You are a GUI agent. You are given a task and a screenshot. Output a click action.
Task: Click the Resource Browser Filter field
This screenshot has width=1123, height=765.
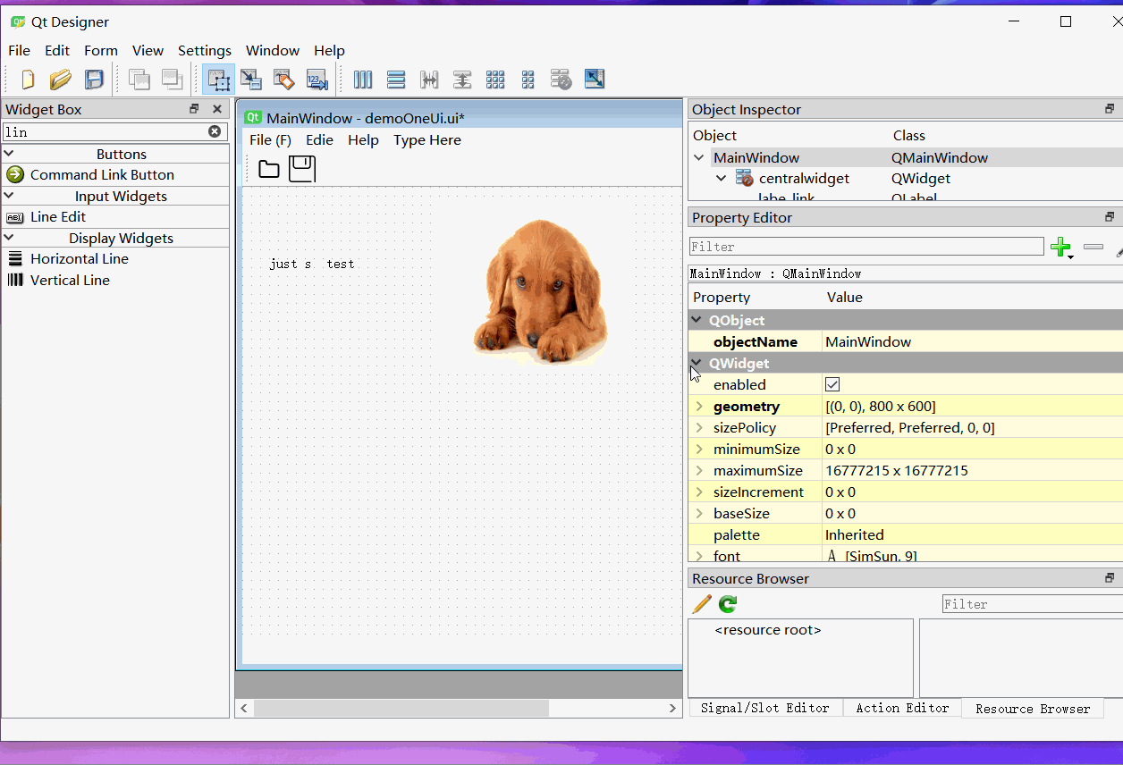click(1033, 604)
